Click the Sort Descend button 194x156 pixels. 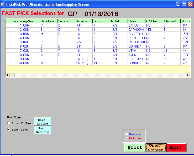pyautogui.click(x=43, y=130)
